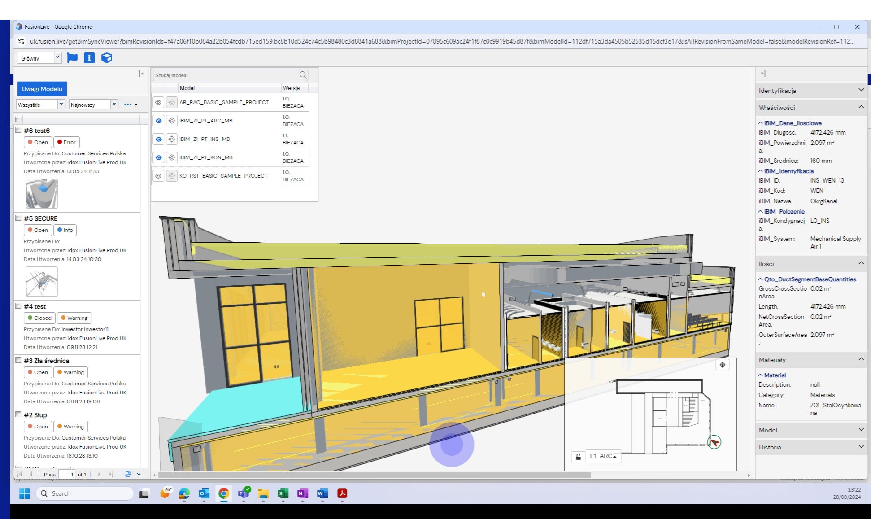
Task: Click the horizontal scrollbar below viewer
Action: tap(375, 475)
